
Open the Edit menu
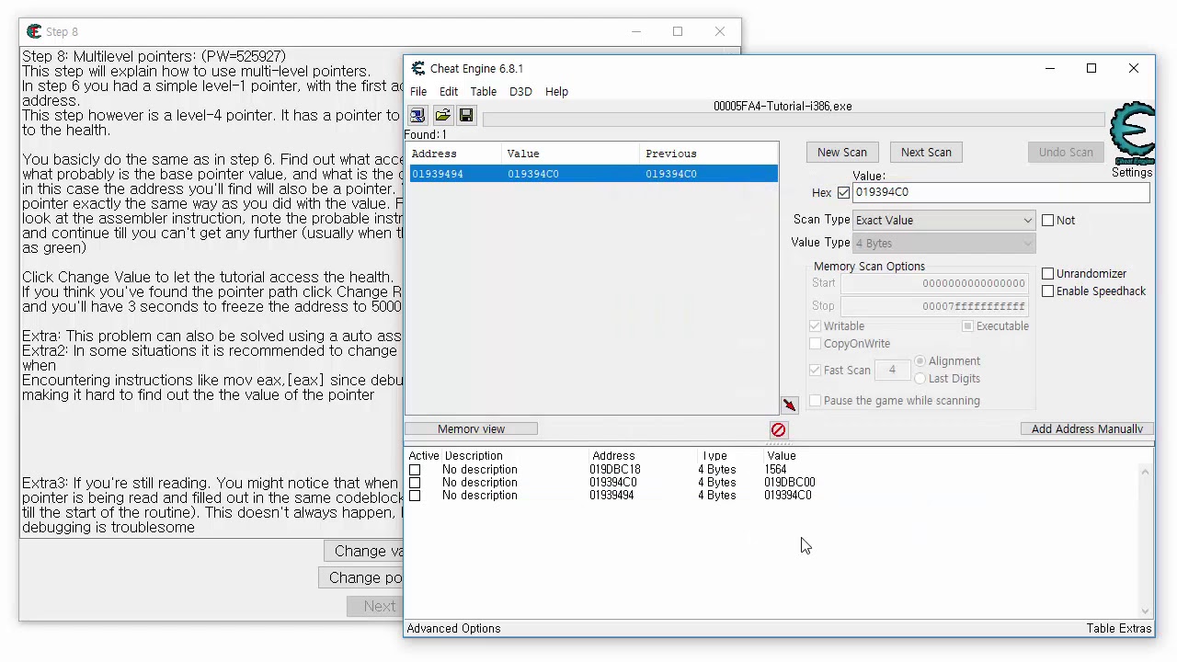click(449, 91)
